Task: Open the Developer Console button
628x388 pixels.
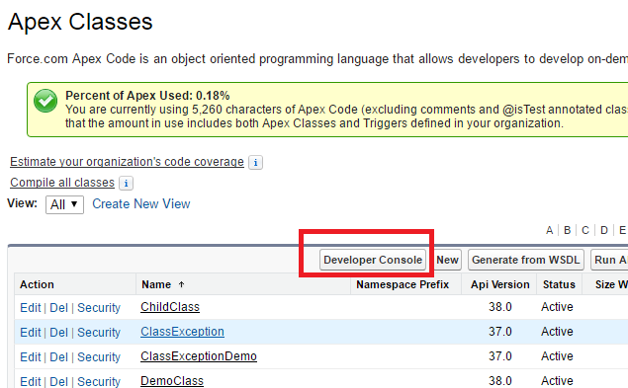Action: (373, 260)
